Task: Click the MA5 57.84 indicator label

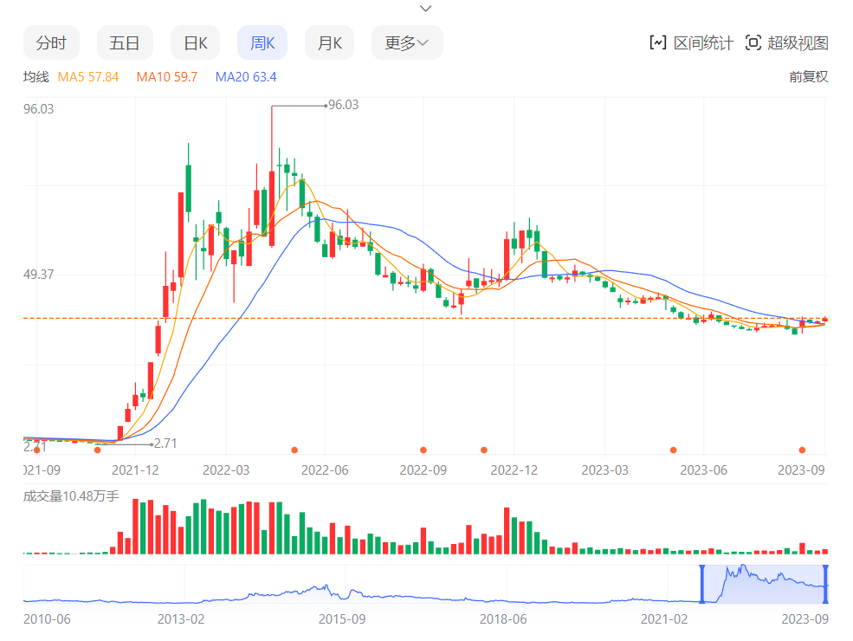Action: pos(88,77)
